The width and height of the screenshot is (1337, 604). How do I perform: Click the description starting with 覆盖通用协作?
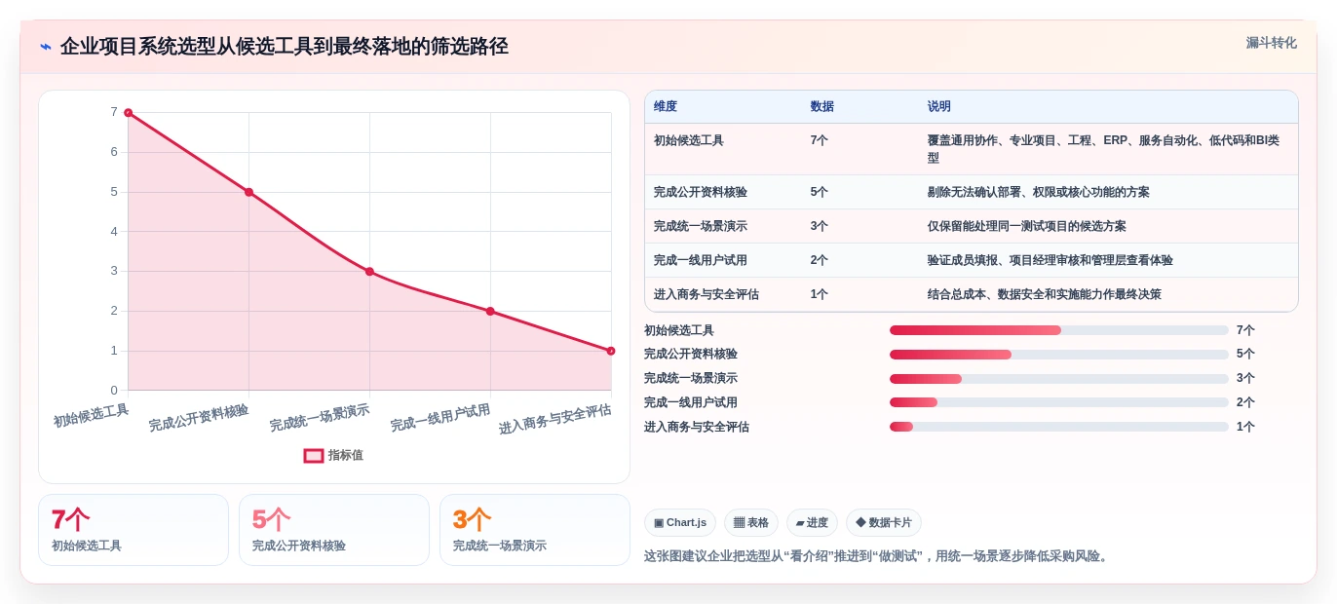(1103, 149)
